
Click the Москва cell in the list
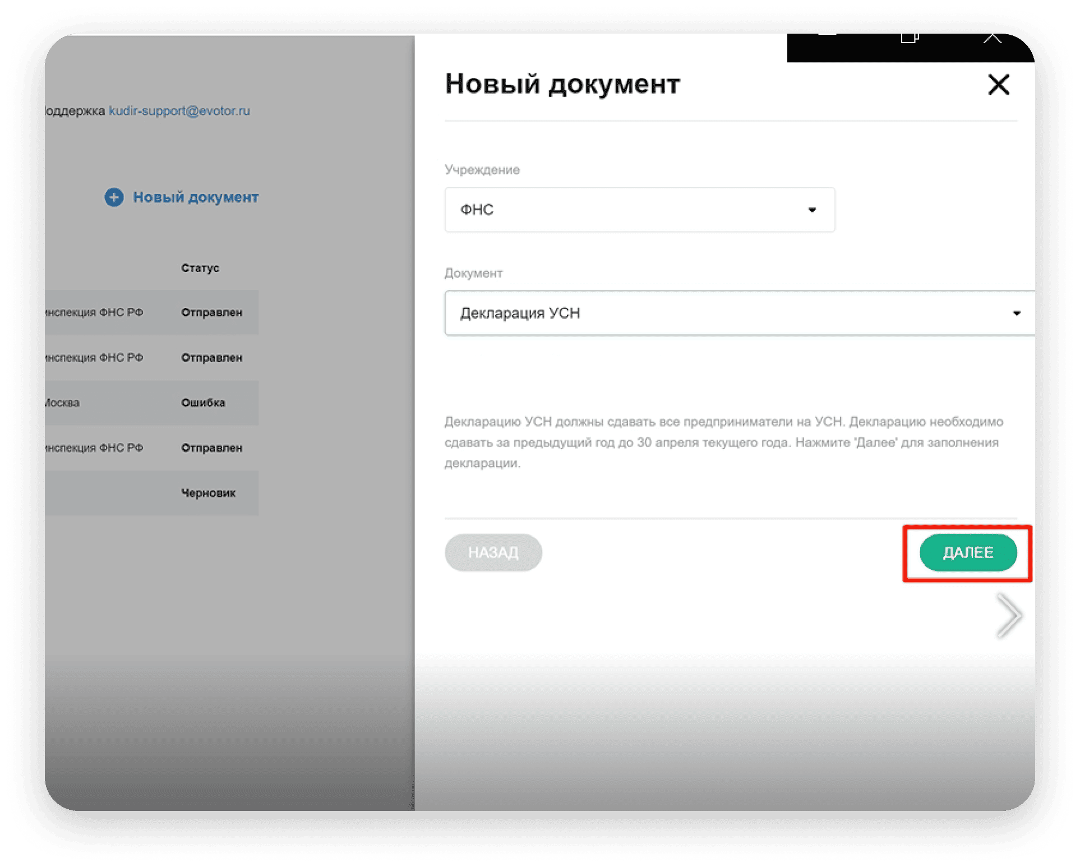tap(62, 403)
